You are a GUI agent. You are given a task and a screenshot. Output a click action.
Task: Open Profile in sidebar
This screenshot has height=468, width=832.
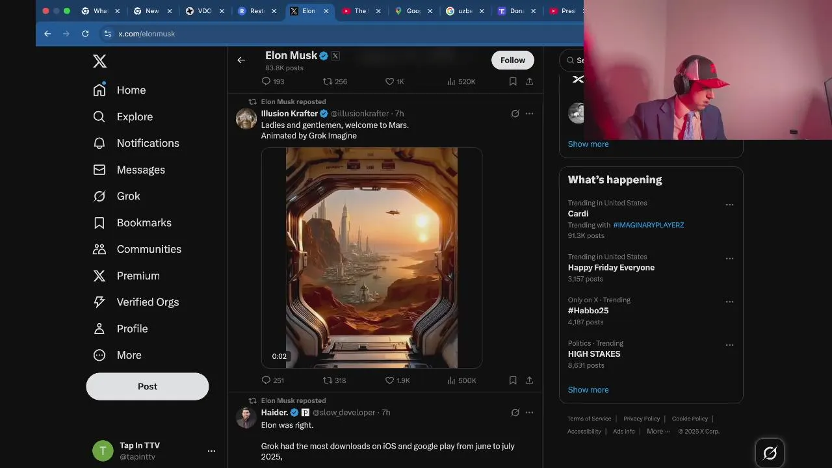click(121, 329)
